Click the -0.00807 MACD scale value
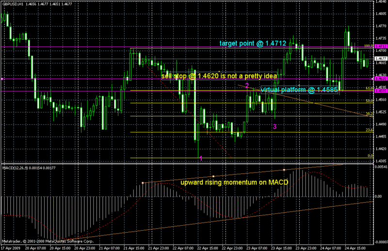This screenshot has height=251, width=388. 381,242
